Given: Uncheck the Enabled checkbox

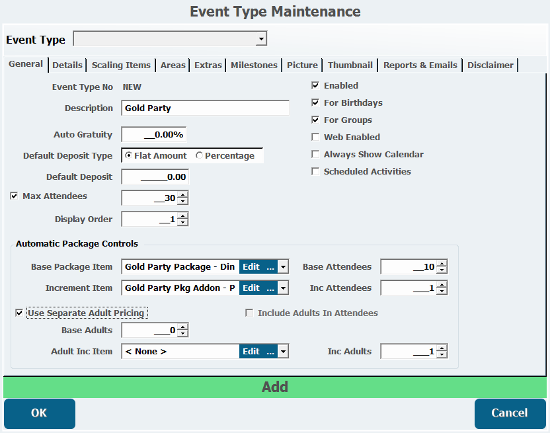Looking at the screenshot, I should pos(316,86).
